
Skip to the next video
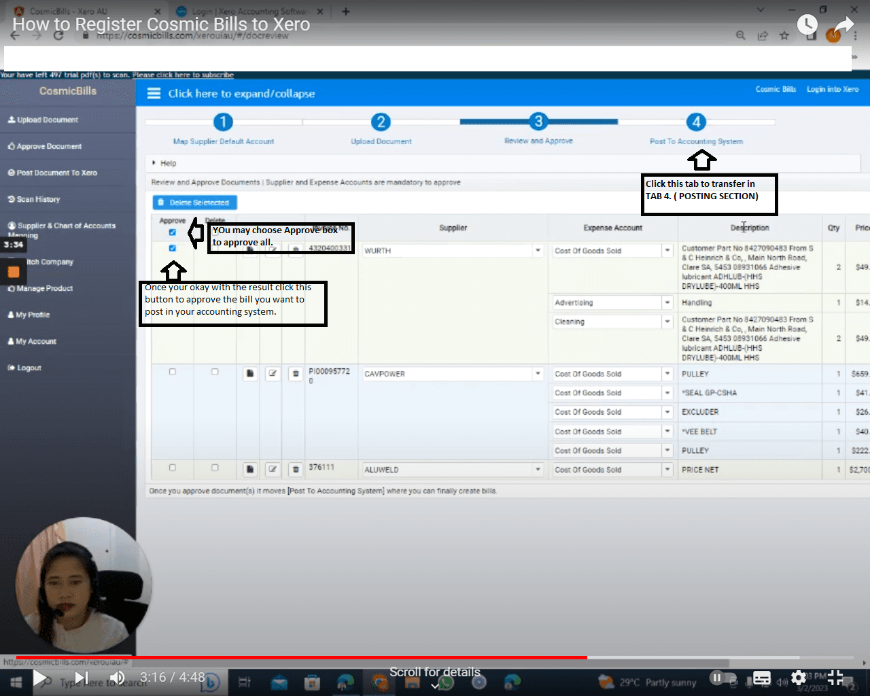[82, 678]
